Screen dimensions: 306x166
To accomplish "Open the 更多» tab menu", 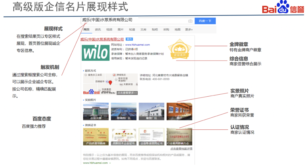I will click(189, 29).
